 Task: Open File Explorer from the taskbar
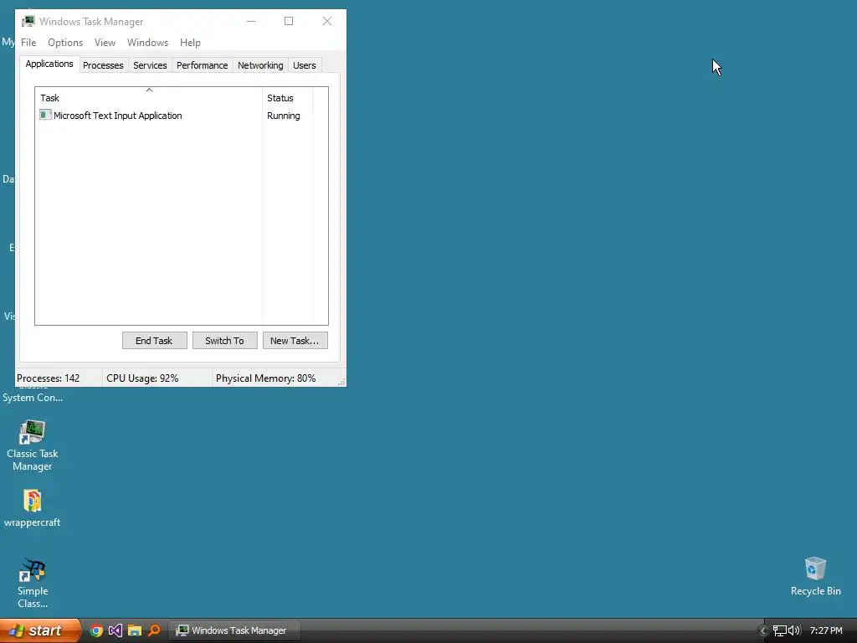[135, 630]
